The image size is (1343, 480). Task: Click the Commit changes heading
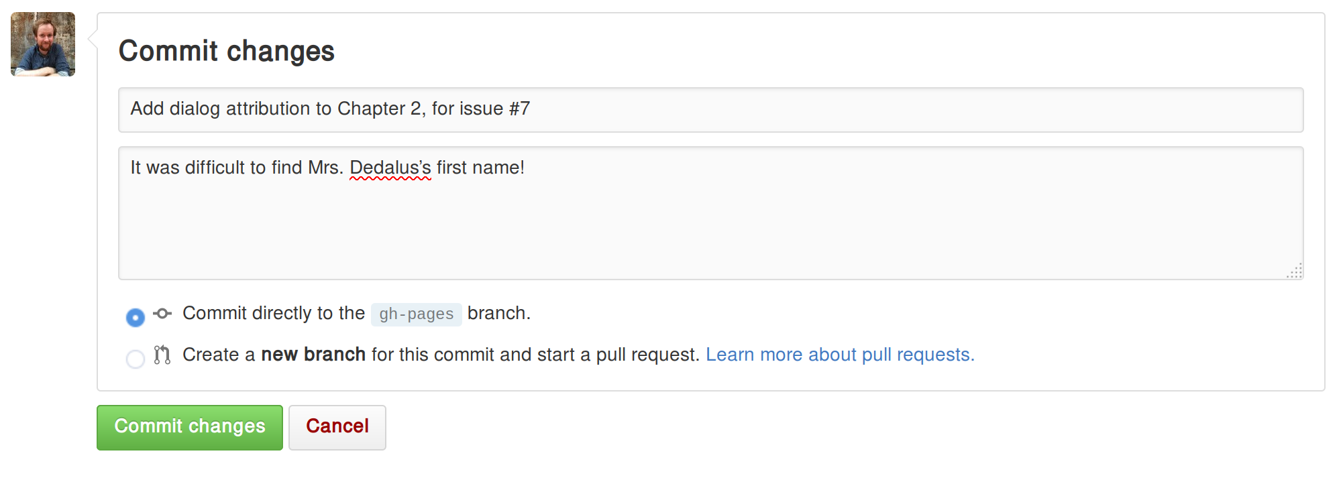pos(227,51)
